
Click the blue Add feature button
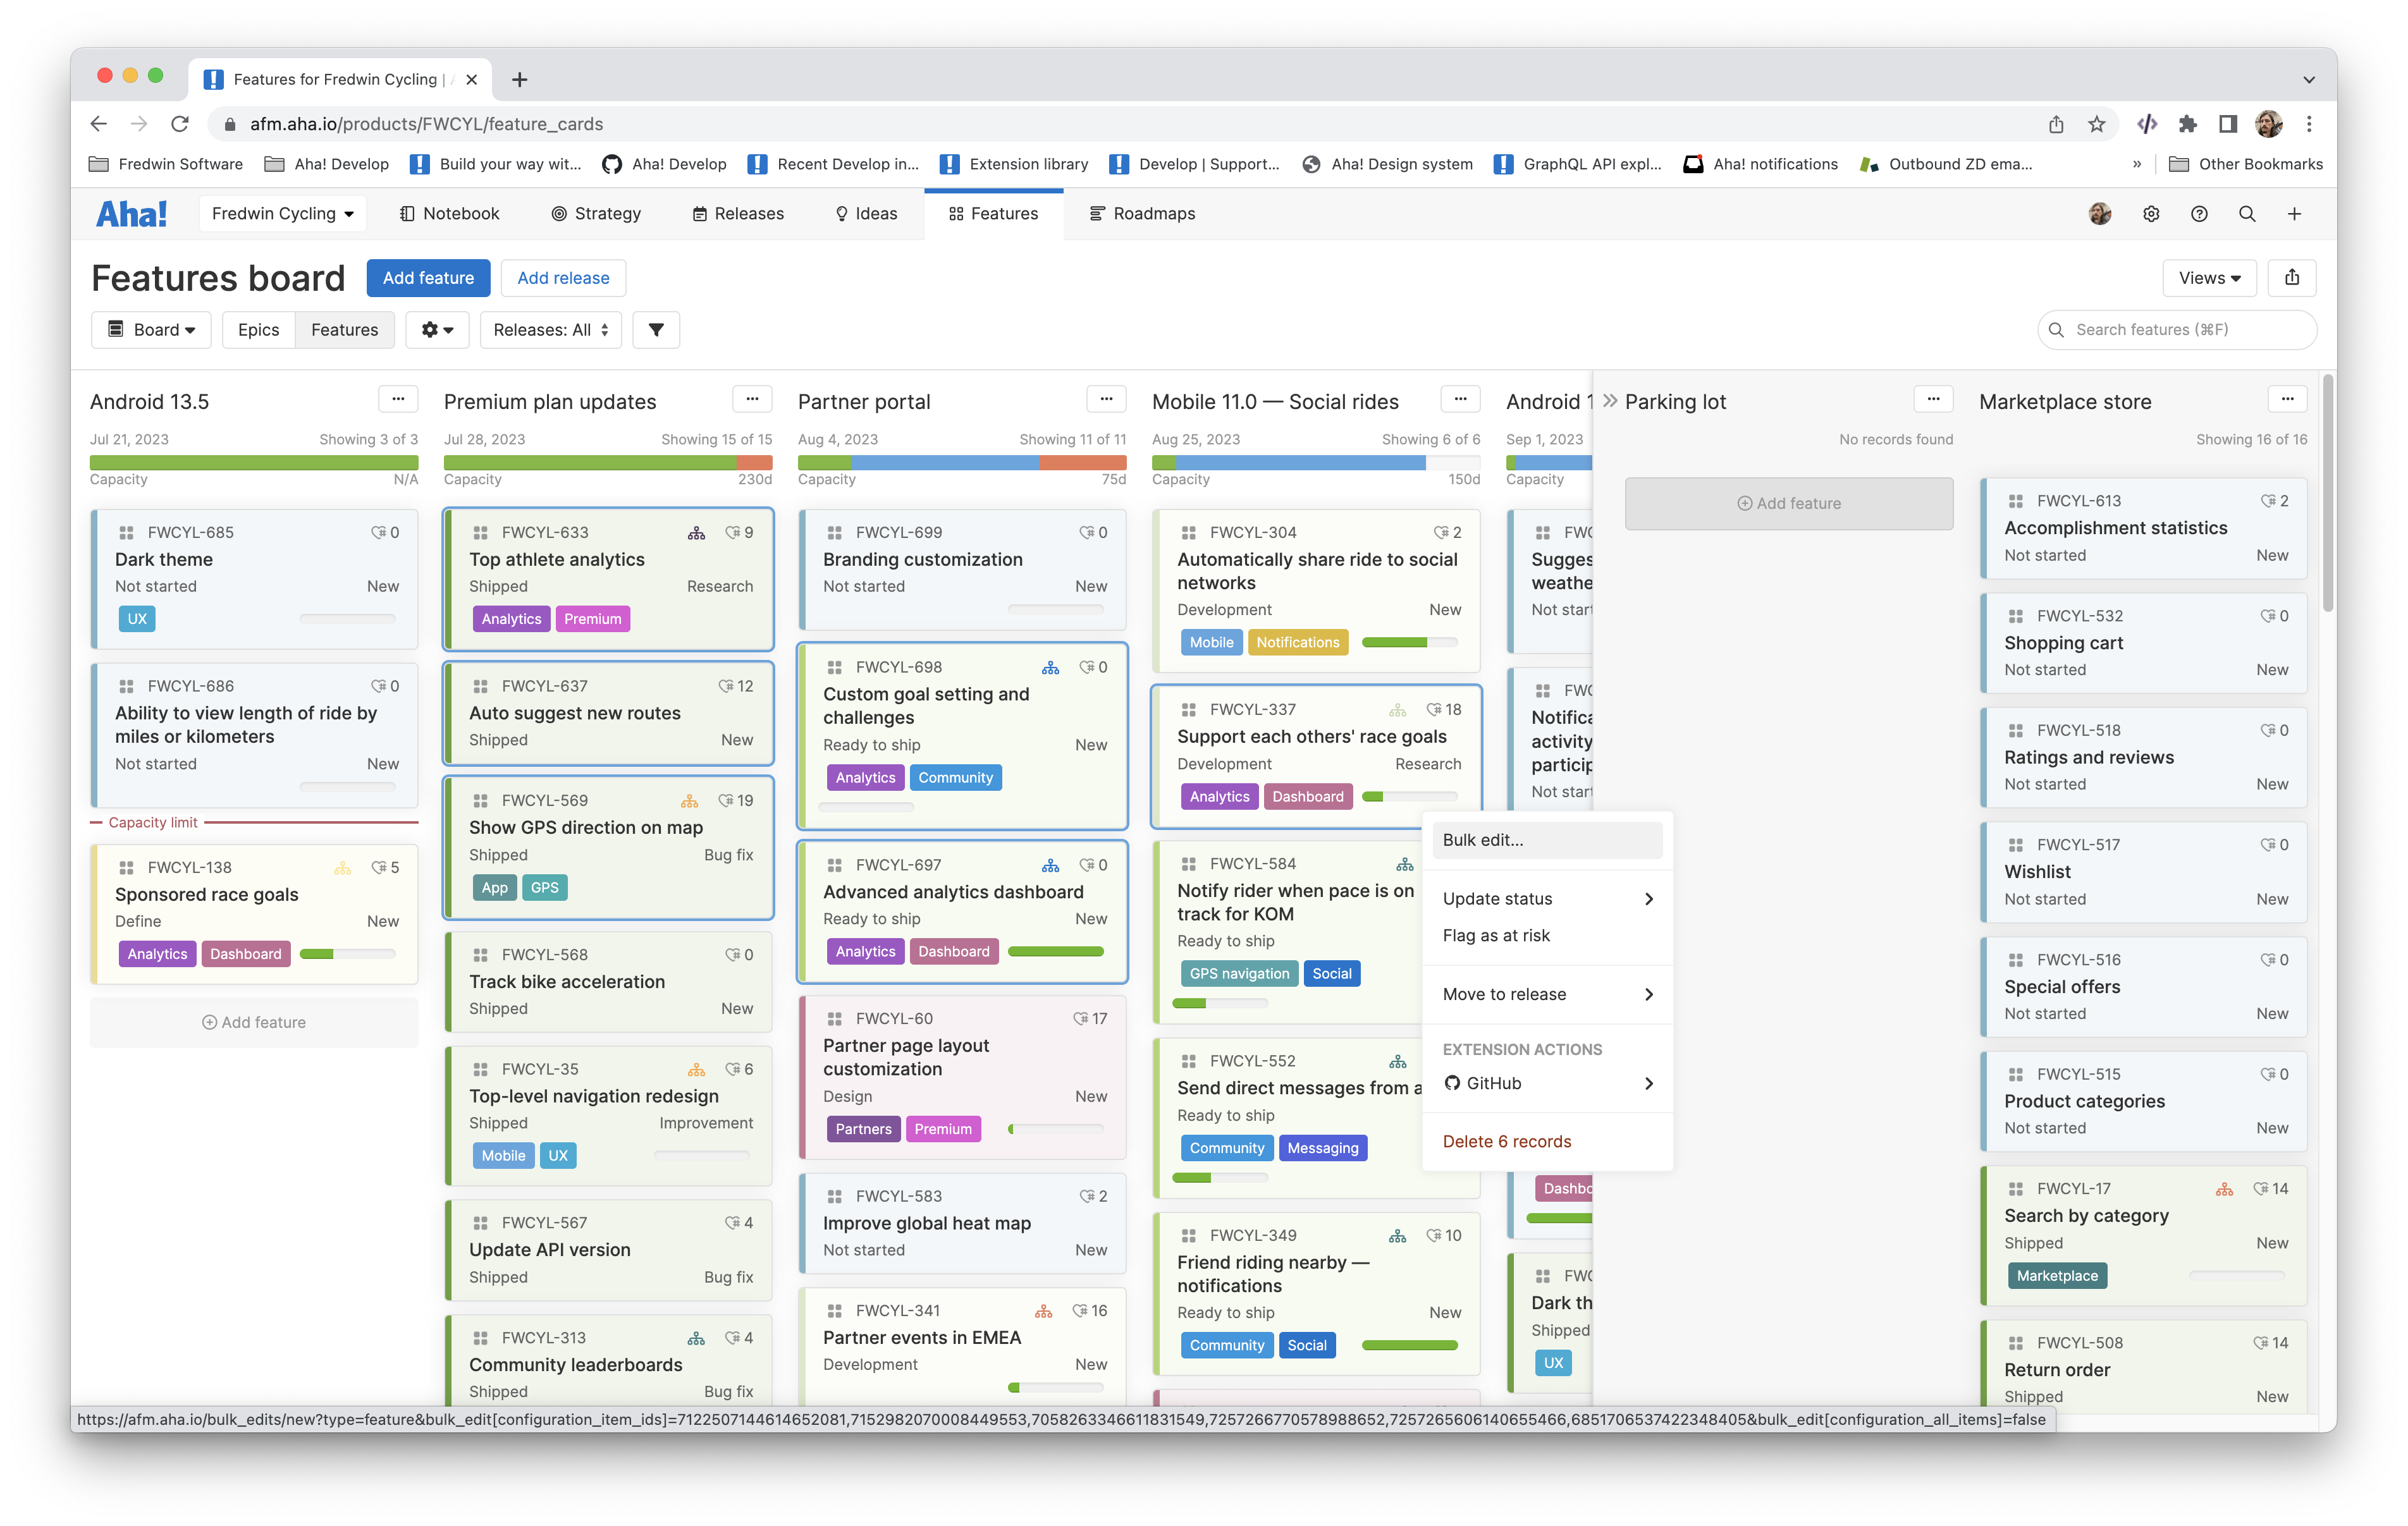pos(428,278)
